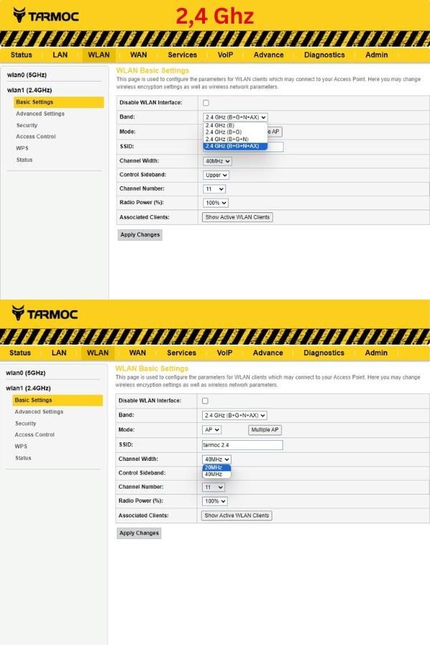Viewport: 430px width, 645px height.
Task: Open the Control Sideband dropdown showing Upper
Action: click(x=216, y=175)
